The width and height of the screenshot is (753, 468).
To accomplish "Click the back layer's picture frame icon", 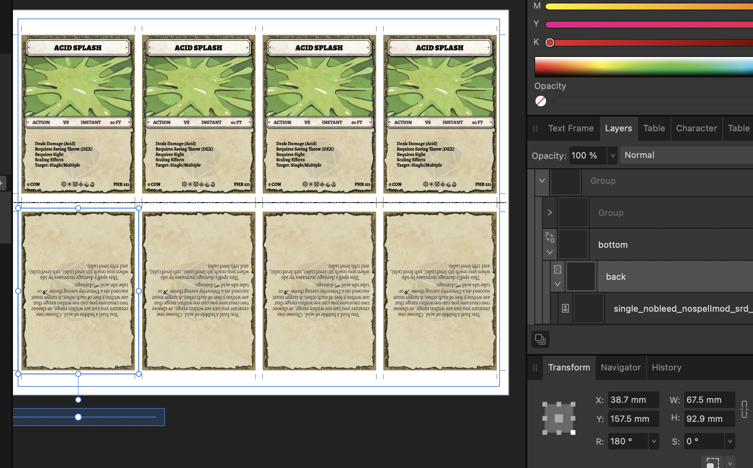I will coord(558,269).
